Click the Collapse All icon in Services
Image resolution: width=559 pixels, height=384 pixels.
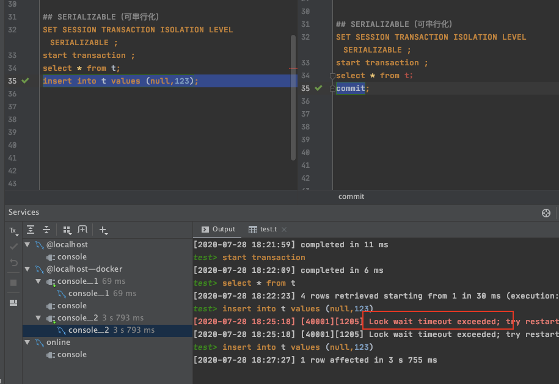point(46,230)
